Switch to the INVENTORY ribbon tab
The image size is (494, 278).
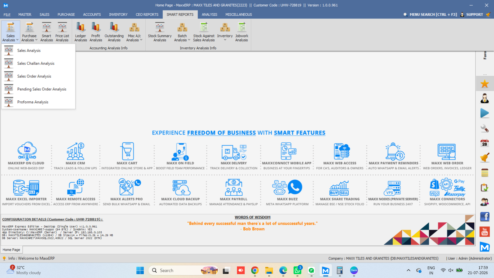[x=118, y=15]
